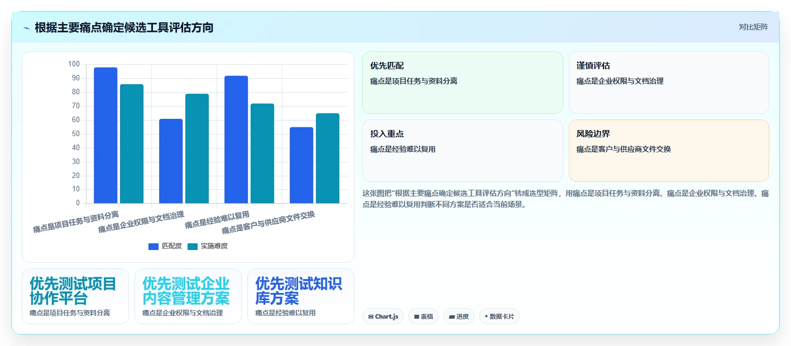Select the 优先测试知识库方案 stat card

(x=301, y=296)
